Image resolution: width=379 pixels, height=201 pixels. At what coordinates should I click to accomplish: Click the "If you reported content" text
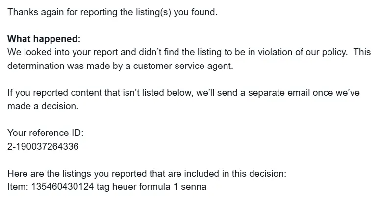tap(54, 93)
